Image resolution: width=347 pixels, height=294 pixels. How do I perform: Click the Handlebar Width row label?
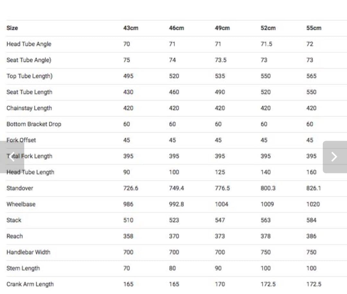[x=28, y=252]
